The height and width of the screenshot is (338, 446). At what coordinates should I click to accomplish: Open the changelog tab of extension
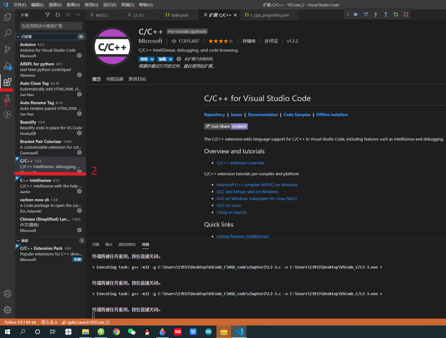coord(137,79)
